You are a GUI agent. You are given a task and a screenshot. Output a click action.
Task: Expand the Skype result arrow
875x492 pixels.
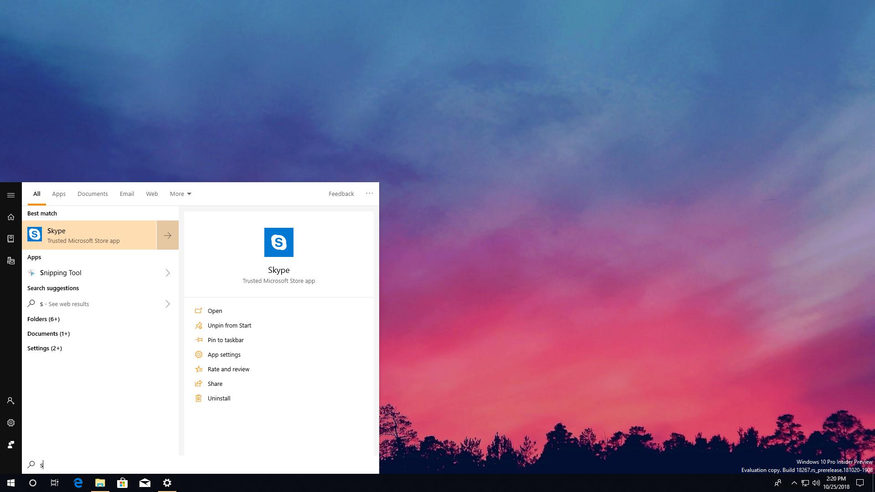pos(168,235)
